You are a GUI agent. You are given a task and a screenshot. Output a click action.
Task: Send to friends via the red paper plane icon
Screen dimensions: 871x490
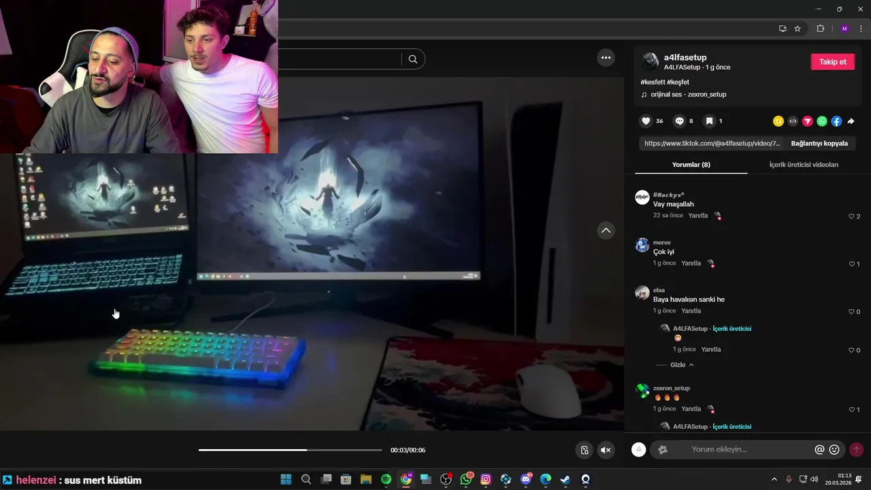click(807, 121)
